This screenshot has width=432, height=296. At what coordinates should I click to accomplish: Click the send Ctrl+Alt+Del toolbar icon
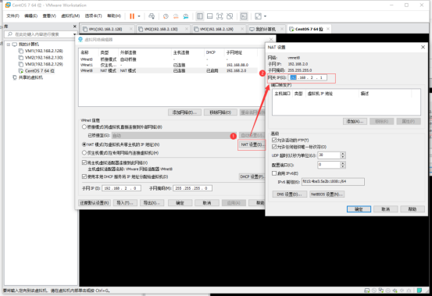(152, 16)
